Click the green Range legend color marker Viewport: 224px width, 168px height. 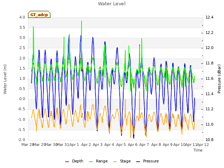click(91, 162)
